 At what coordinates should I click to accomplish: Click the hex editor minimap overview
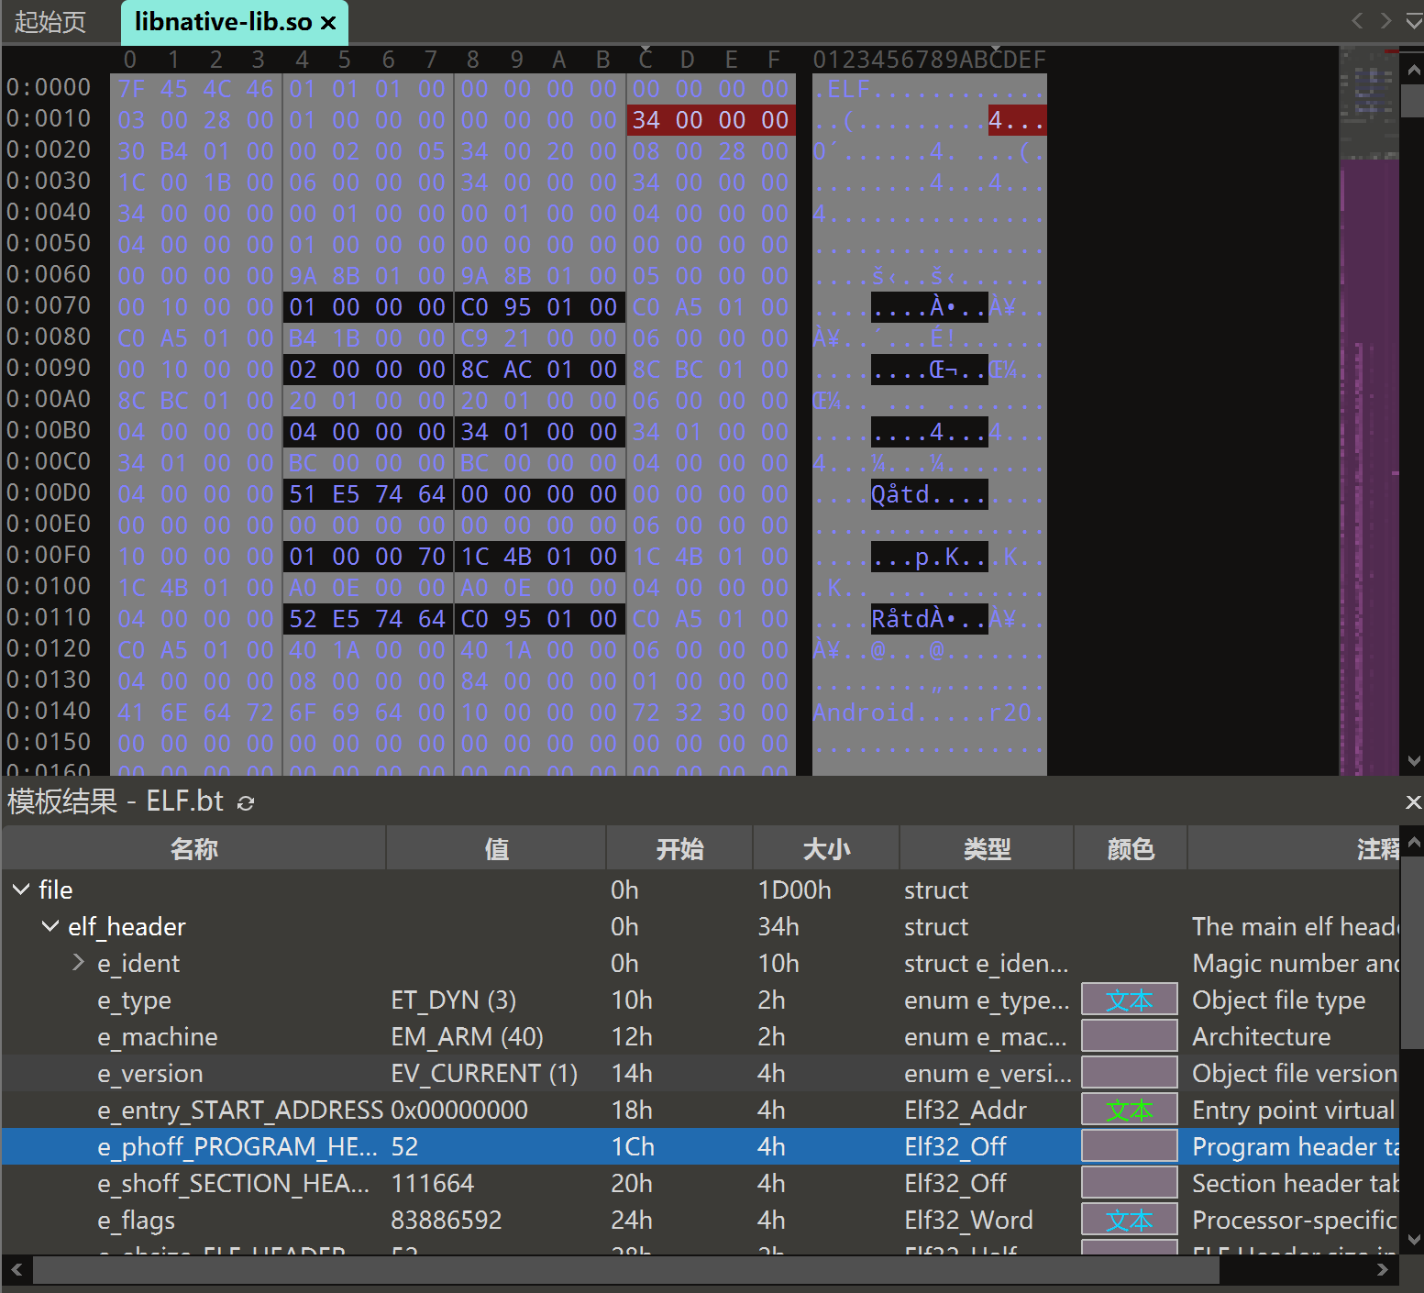(x=1368, y=413)
